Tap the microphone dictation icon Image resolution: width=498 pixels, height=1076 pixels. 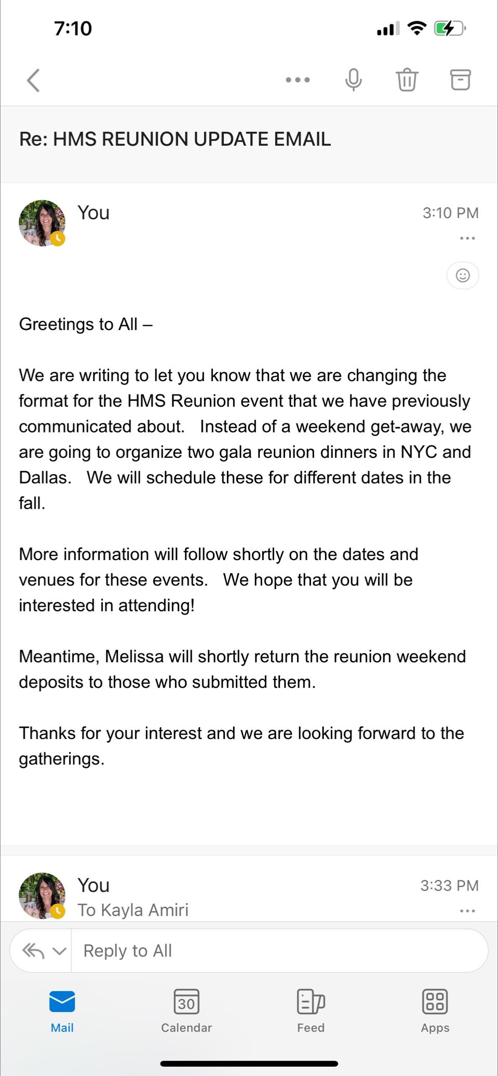pyautogui.click(x=354, y=80)
